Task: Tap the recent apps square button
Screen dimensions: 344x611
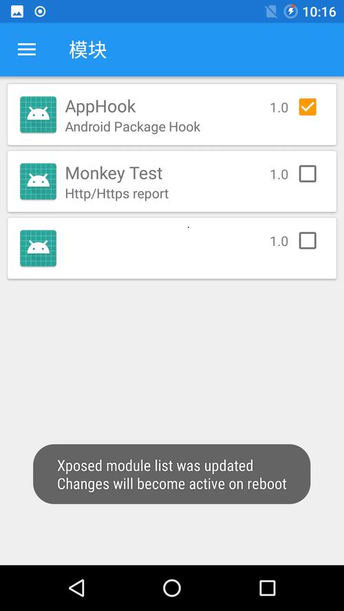Action: point(268,588)
